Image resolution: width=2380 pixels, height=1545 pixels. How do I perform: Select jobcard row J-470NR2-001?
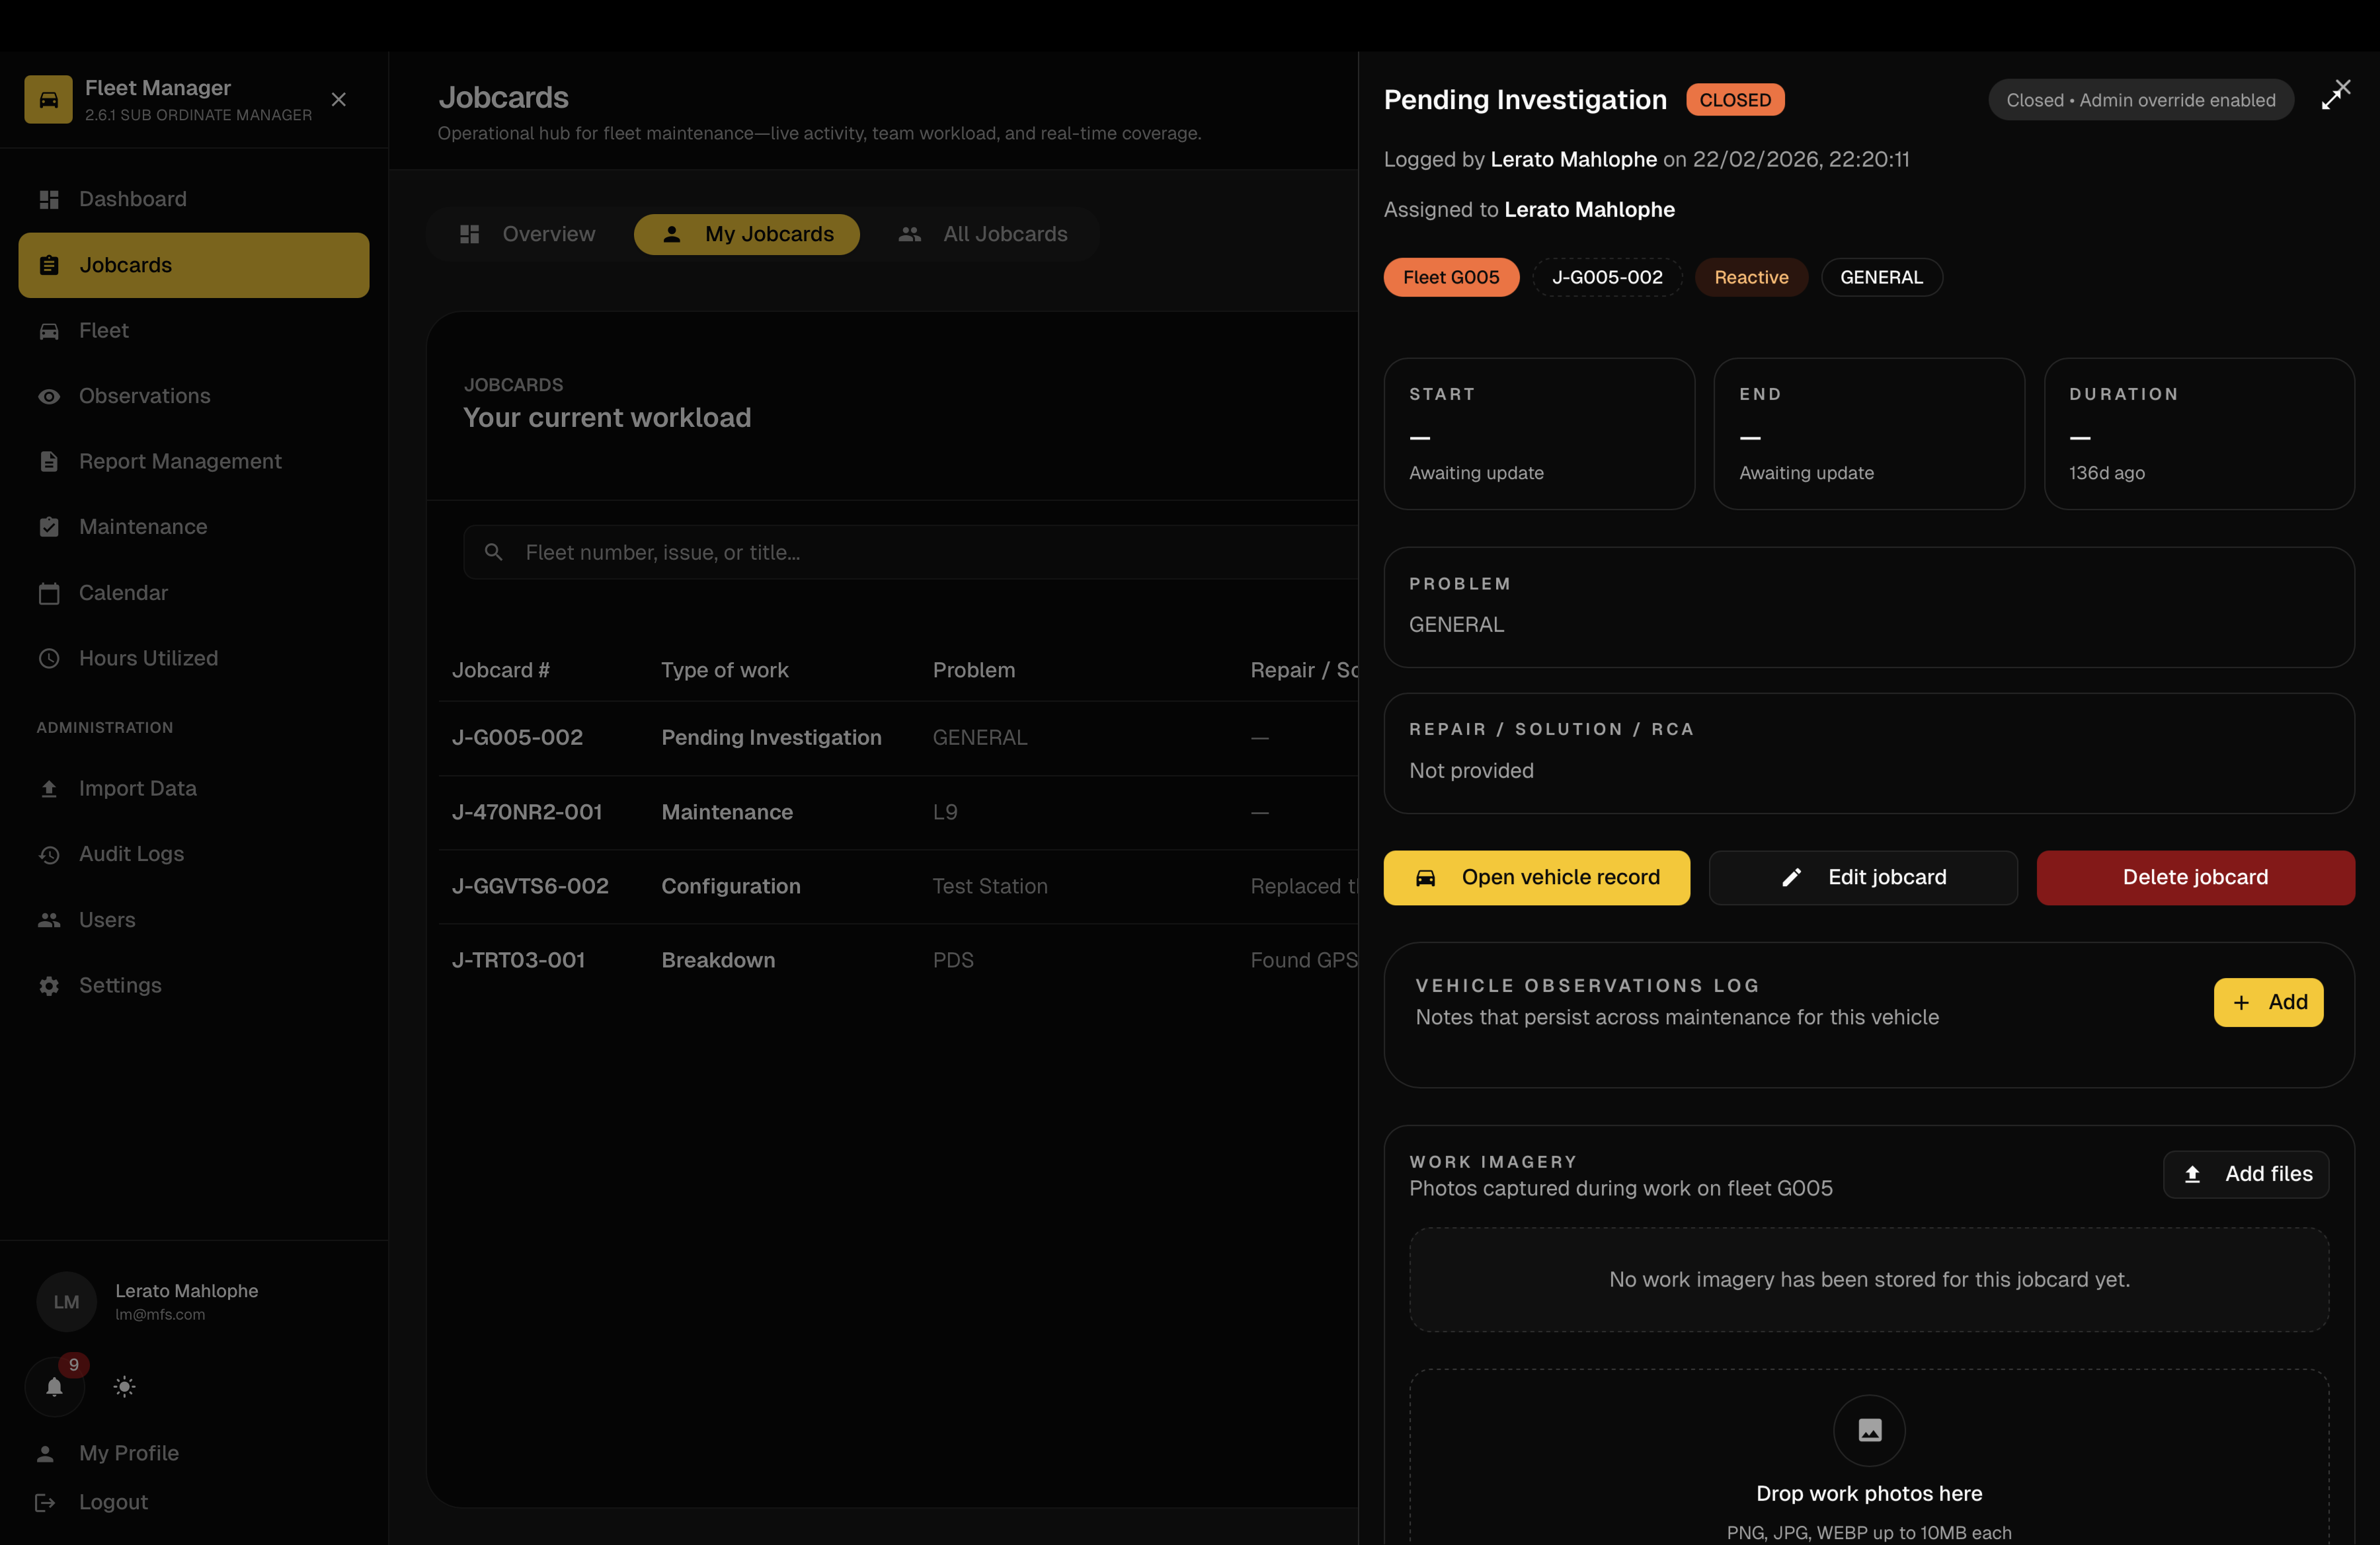pyautogui.click(x=898, y=812)
